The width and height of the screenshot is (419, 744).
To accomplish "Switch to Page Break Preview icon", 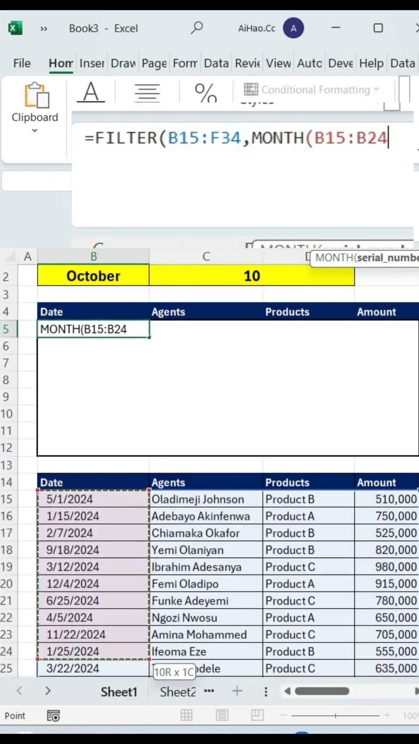I will point(257,715).
